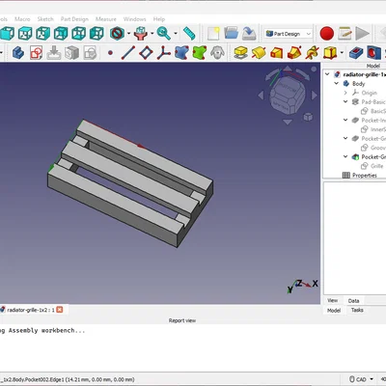Collapse the Pocket node containing Grille
Screen dimensions: 386x386
pos(345,156)
